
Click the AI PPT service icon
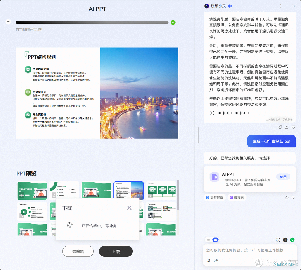point(214,177)
